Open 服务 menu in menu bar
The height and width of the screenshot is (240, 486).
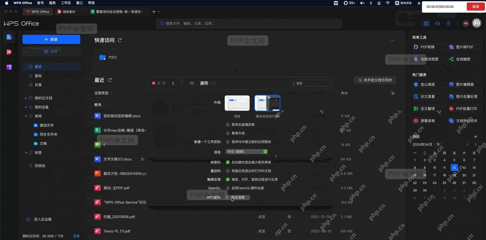tap(52, 3)
